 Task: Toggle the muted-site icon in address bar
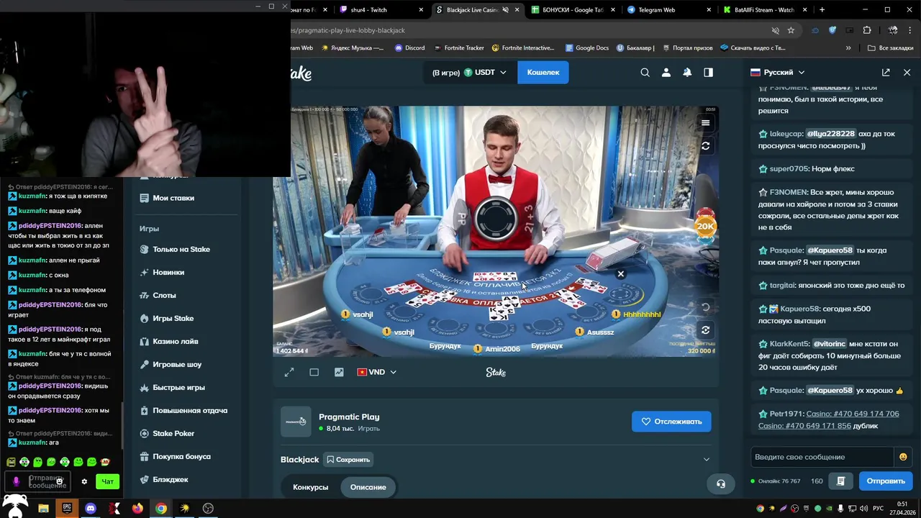(x=775, y=30)
